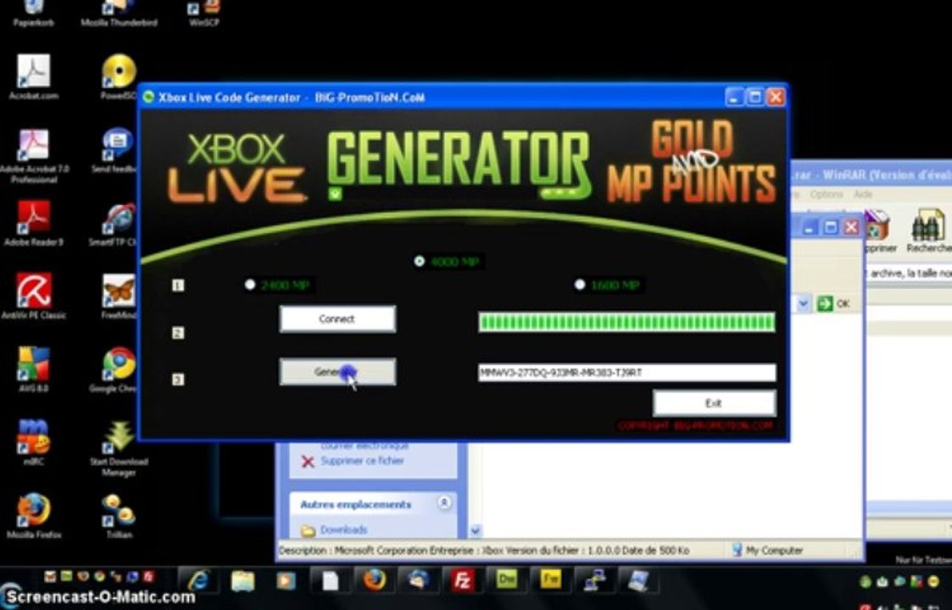
Task: Exit the Xbox Live Code Generator
Action: pyautogui.click(x=714, y=403)
